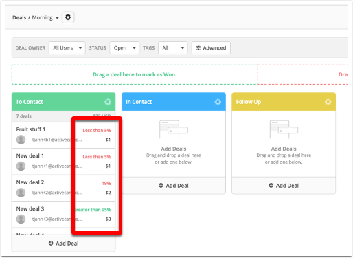Add Deal in the To Contact column
This screenshot has height=258, width=353.
[x=64, y=244]
